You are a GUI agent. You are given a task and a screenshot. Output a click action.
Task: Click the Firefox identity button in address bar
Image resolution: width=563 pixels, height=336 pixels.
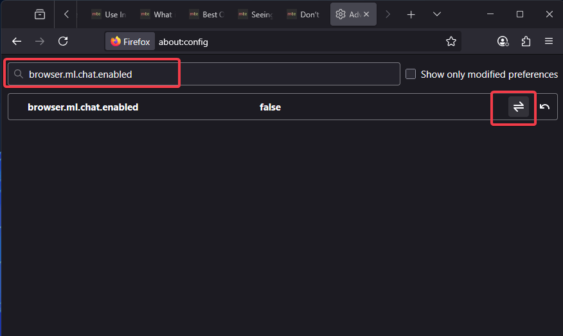click(130, 42)
